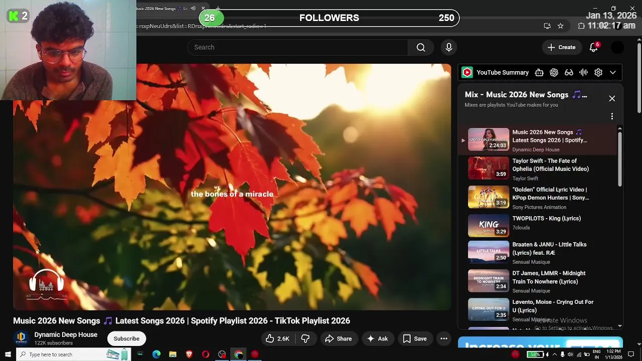Play the Golden Official Lyric Video thumbnail
The width and height of the screenshot is (642, 361).
(x=489, y=197)
